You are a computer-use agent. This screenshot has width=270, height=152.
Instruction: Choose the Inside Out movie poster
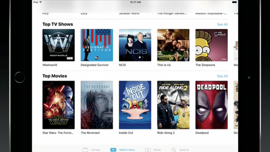(x=135, y=105)
